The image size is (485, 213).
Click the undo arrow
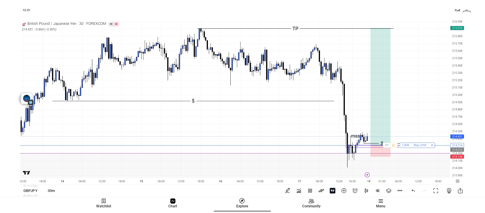tap(413, 191)
